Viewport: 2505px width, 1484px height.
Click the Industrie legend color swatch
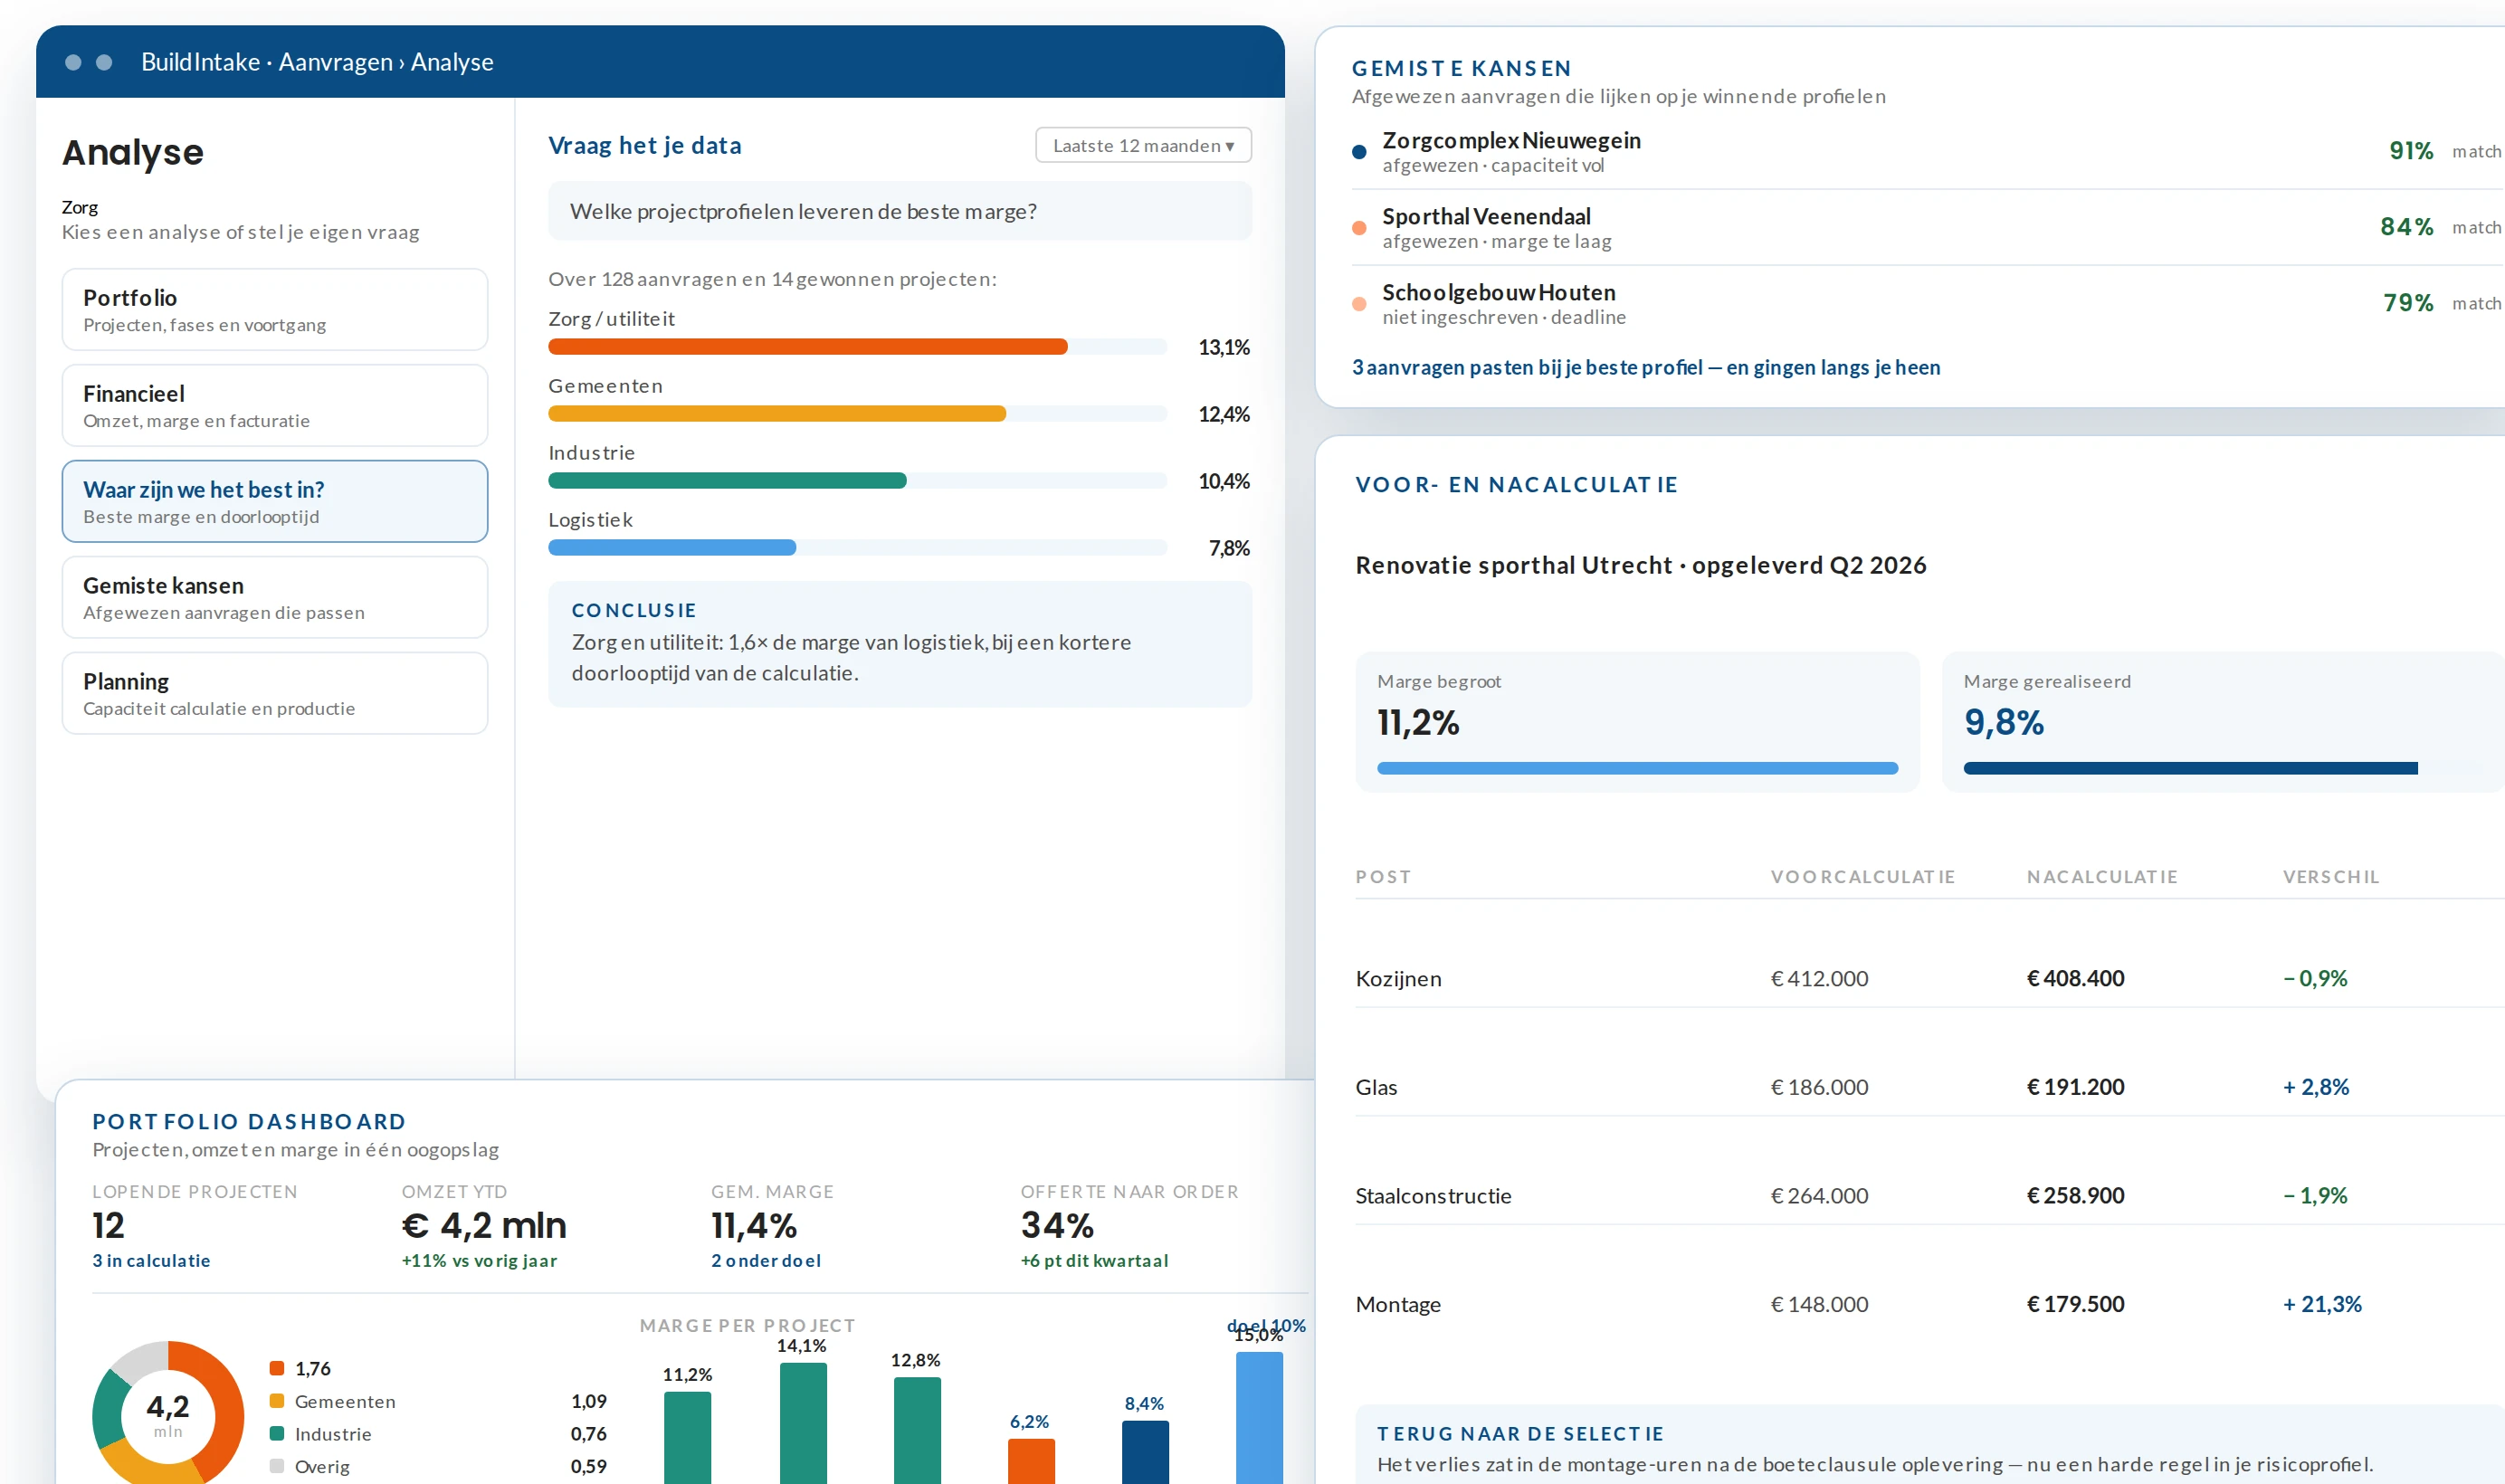tap(277, 1433)
